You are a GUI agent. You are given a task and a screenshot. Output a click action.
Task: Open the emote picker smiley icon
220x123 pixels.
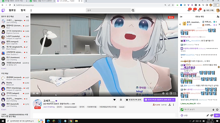click(217, 110)
